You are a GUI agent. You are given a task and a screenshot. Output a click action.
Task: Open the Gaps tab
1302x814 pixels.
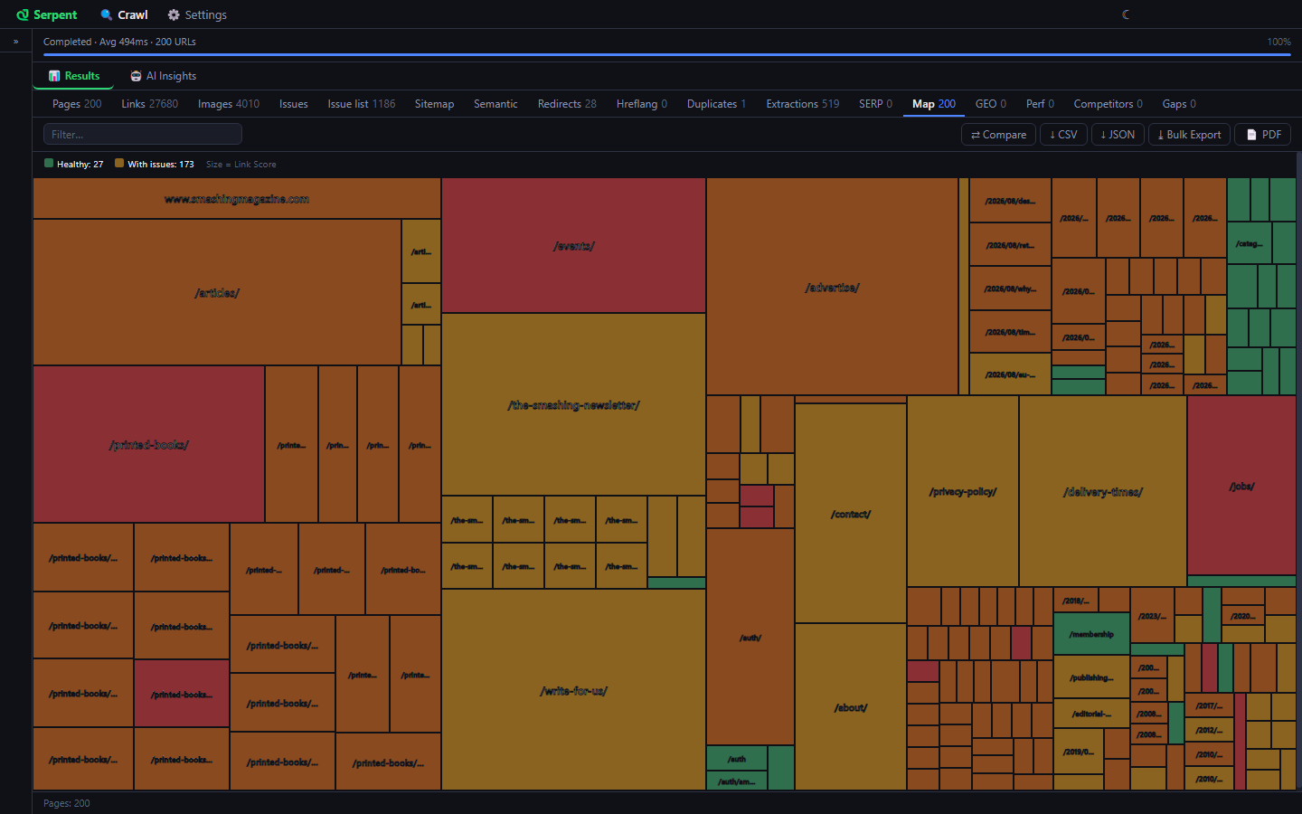click(x=1179, y=104)
